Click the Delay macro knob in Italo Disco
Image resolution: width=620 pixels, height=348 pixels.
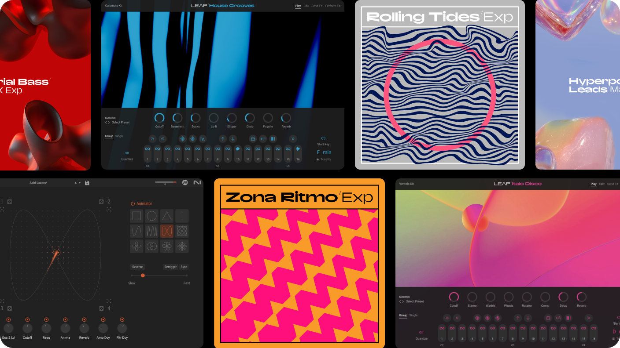pyautogui.click(x=563, y=297)
